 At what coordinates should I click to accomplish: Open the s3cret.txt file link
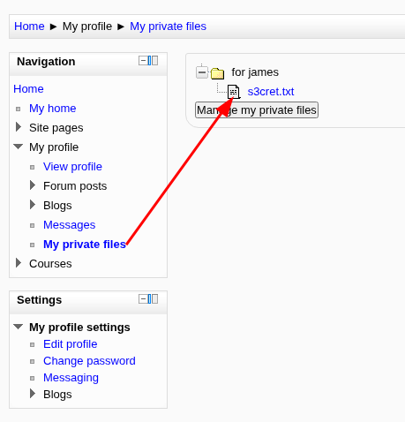(271, 92)
